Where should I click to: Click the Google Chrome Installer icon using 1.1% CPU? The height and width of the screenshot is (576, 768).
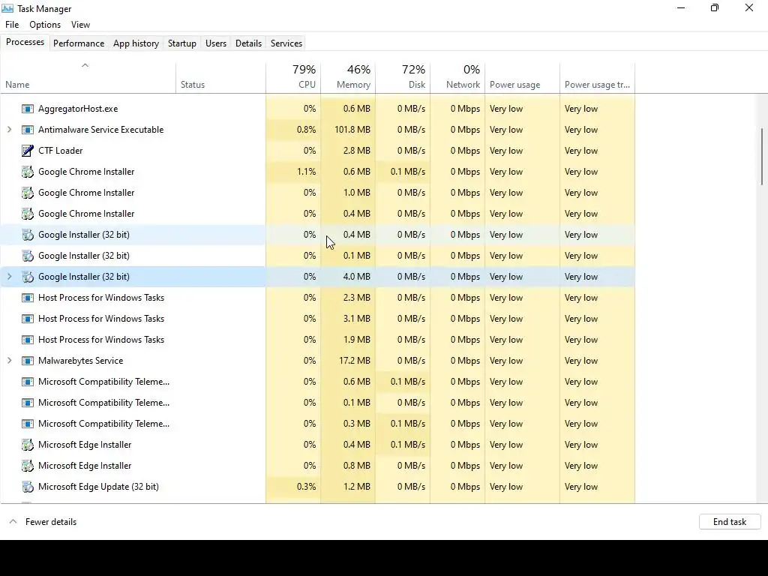(28, 172)
